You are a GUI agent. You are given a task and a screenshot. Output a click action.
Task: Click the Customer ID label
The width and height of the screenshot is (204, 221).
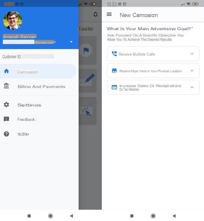(12, 57)
